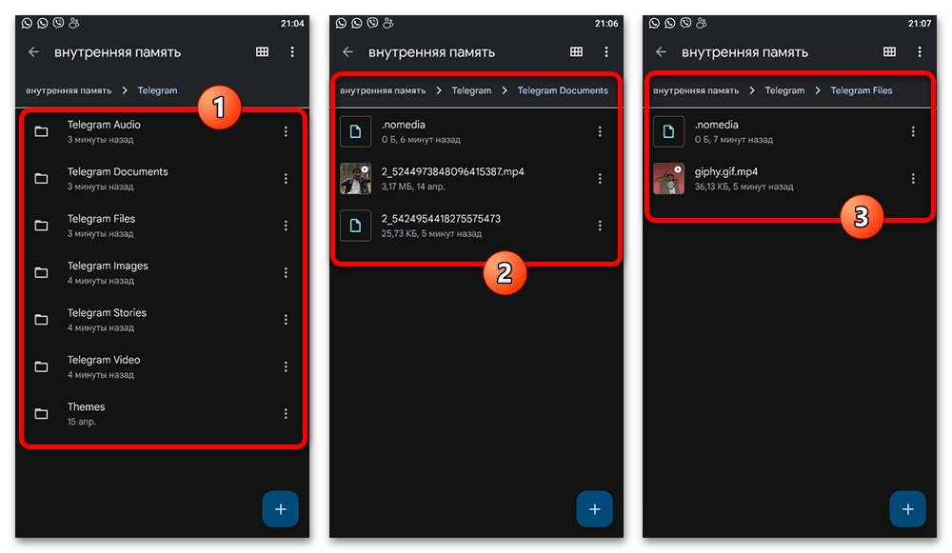Tap the plus button in 21:07 screen
The width and height of the screenshot is (952, 553).
pos(907,509)
